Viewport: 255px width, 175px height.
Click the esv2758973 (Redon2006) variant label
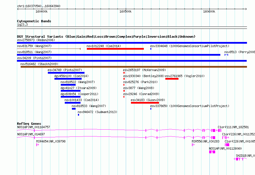tap(36, 40)
